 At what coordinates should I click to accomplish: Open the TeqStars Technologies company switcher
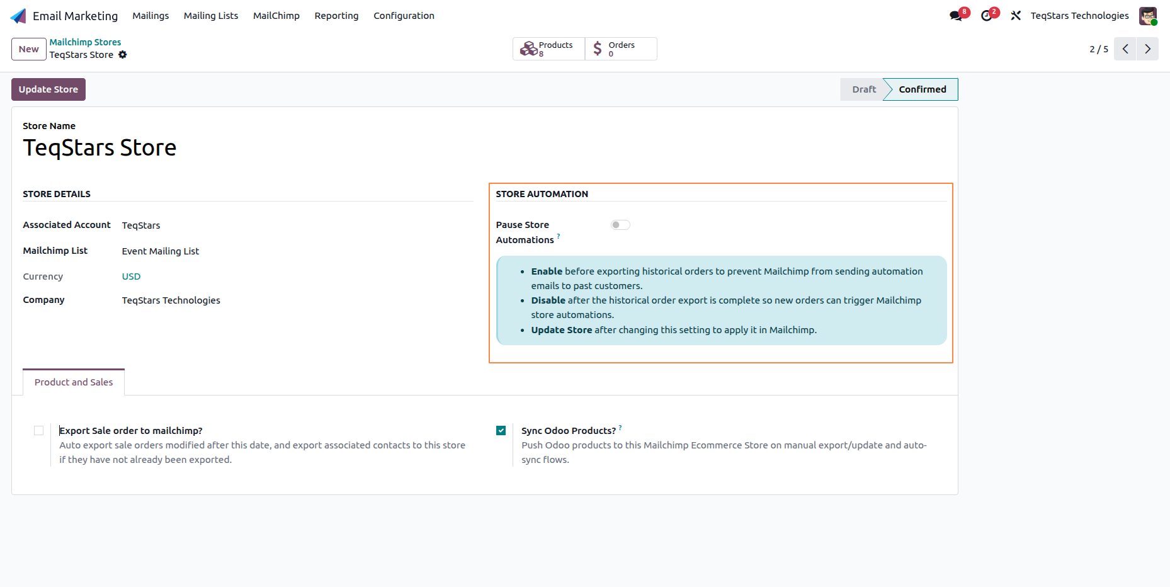tap(1079, 16)
